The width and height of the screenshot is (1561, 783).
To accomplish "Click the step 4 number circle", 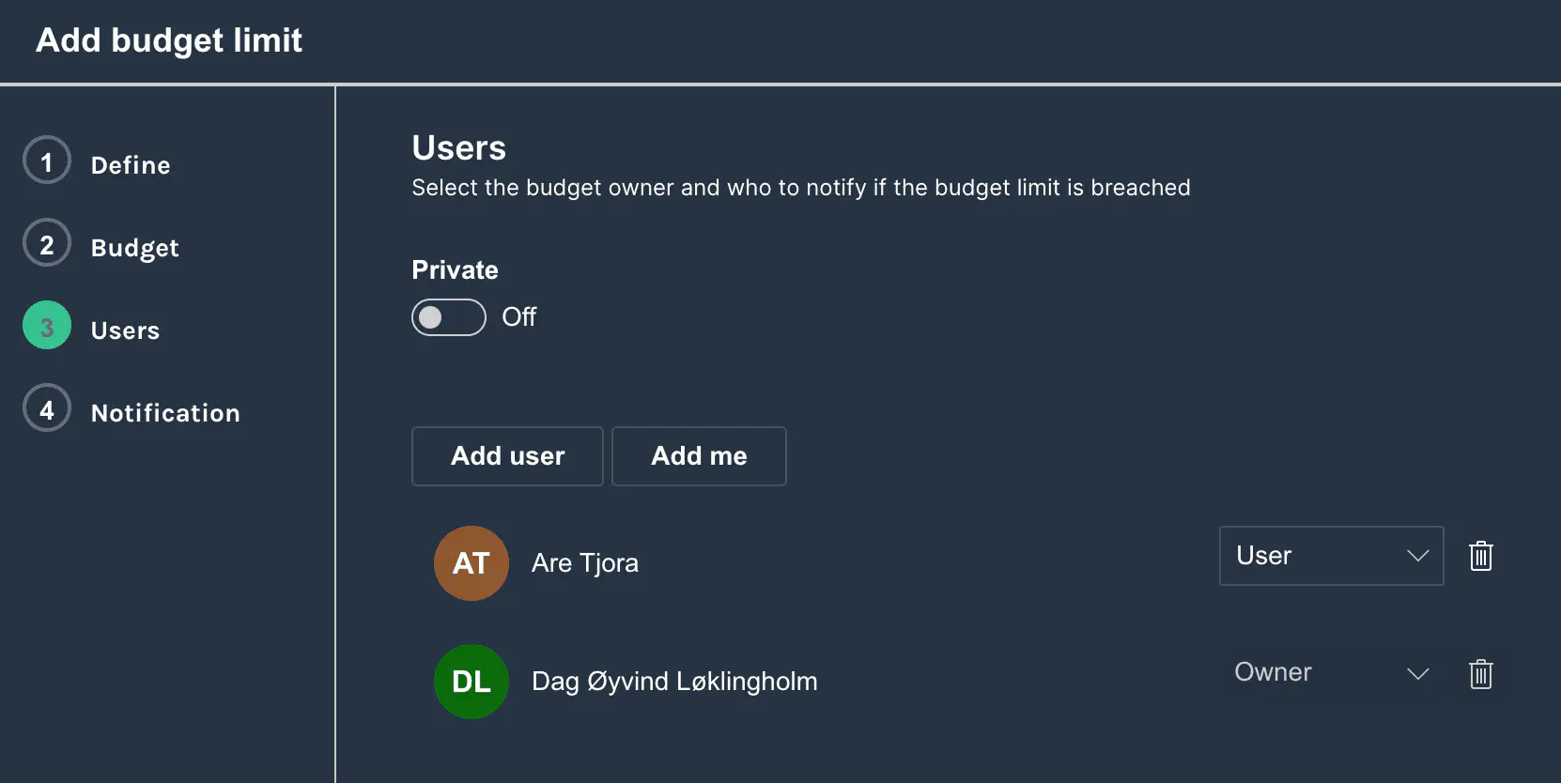I will 47,408.
